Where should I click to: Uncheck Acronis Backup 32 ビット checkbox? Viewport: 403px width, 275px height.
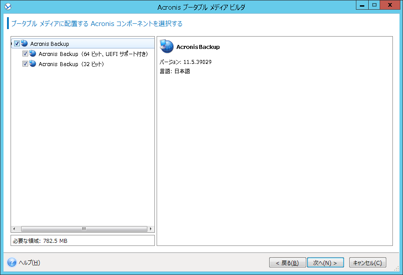[x=25, y=63]
